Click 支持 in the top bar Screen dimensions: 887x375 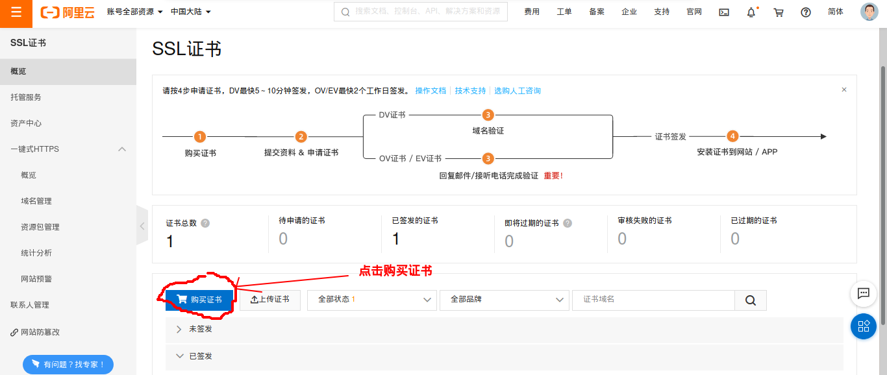click(x=662, y=12)
